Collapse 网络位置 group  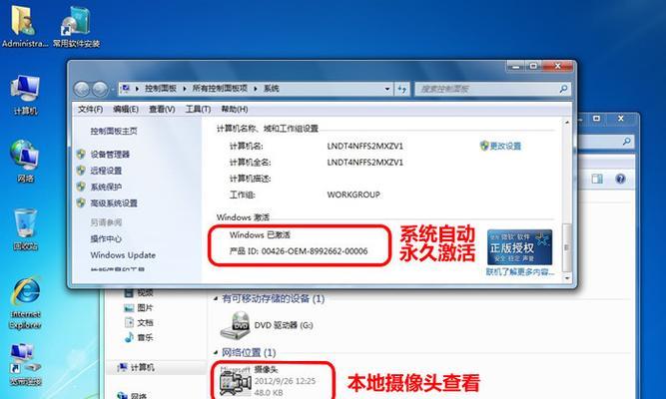pyautogui.click(x=216, y=352)
